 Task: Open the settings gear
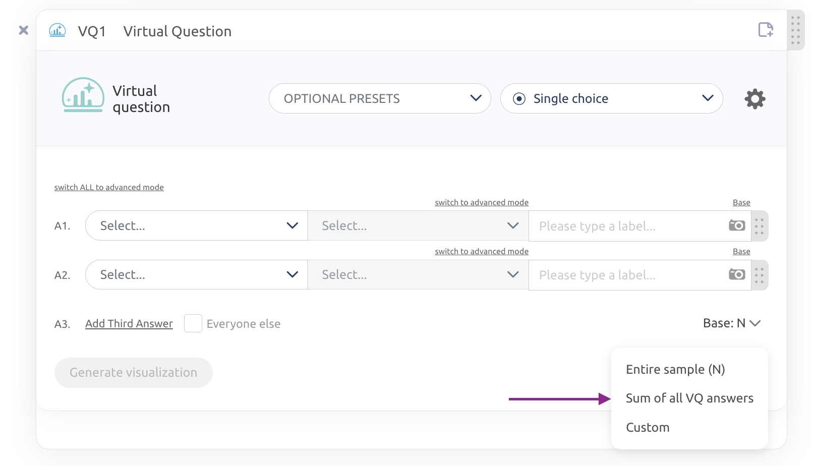coord(755,99)
